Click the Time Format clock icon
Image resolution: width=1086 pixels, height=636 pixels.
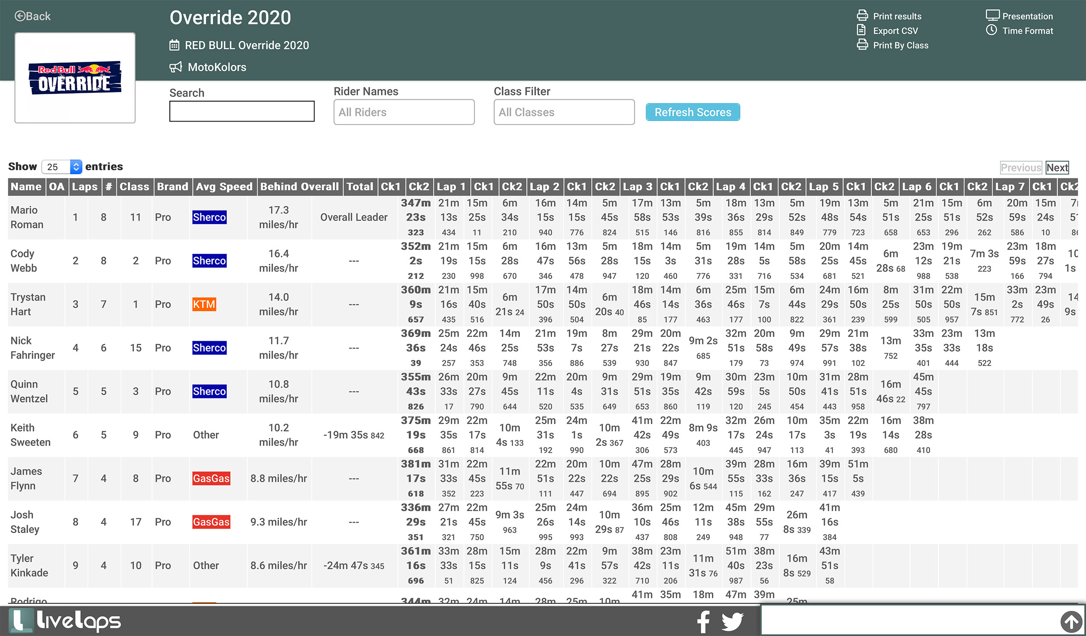pyautogui.click(x=991, y=30)
